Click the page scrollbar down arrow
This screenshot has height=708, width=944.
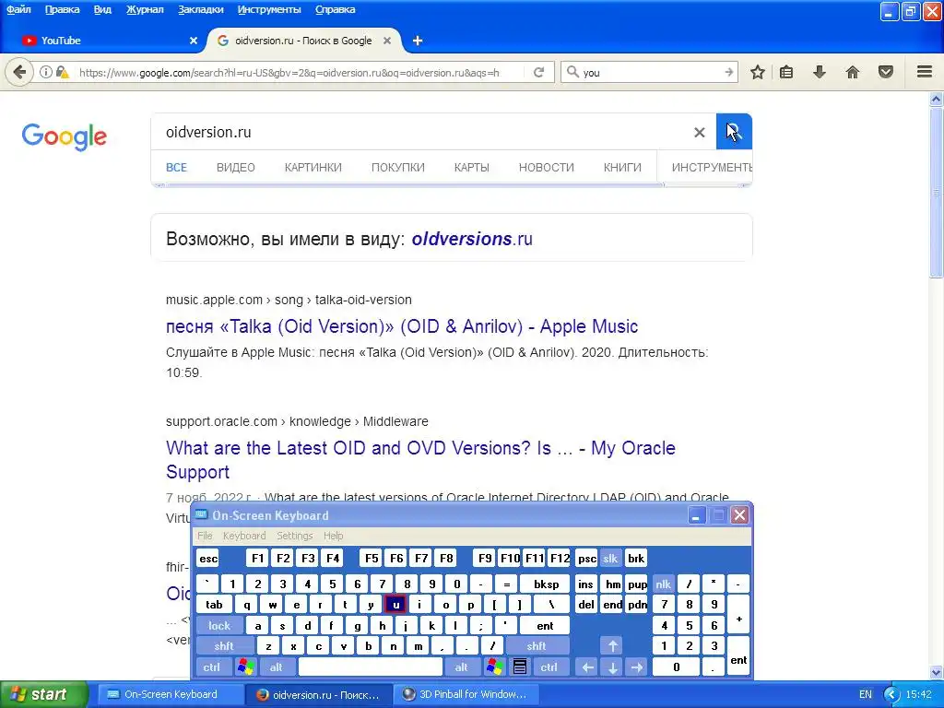(x=937, y=672)
